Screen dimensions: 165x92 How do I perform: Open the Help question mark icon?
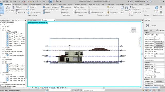click(151, 2)
